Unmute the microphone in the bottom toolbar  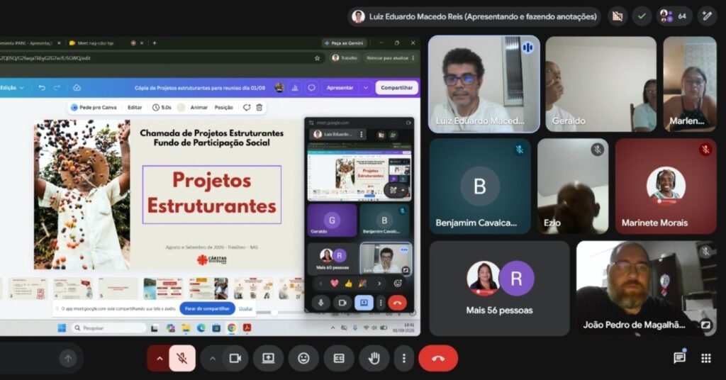pos(182,358)
